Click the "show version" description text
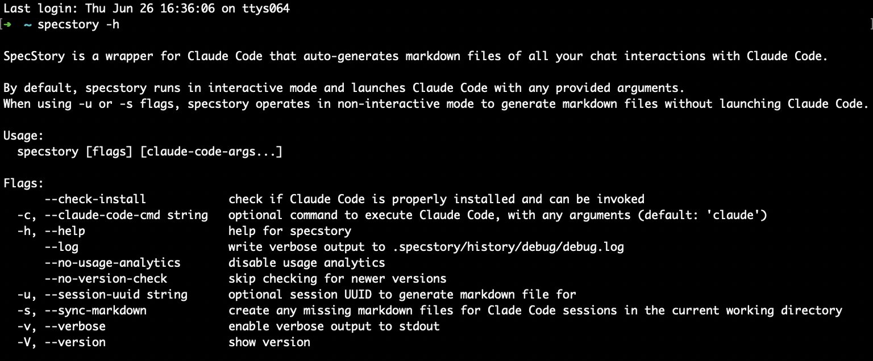873x361 pixels. [x=269, y=342]
